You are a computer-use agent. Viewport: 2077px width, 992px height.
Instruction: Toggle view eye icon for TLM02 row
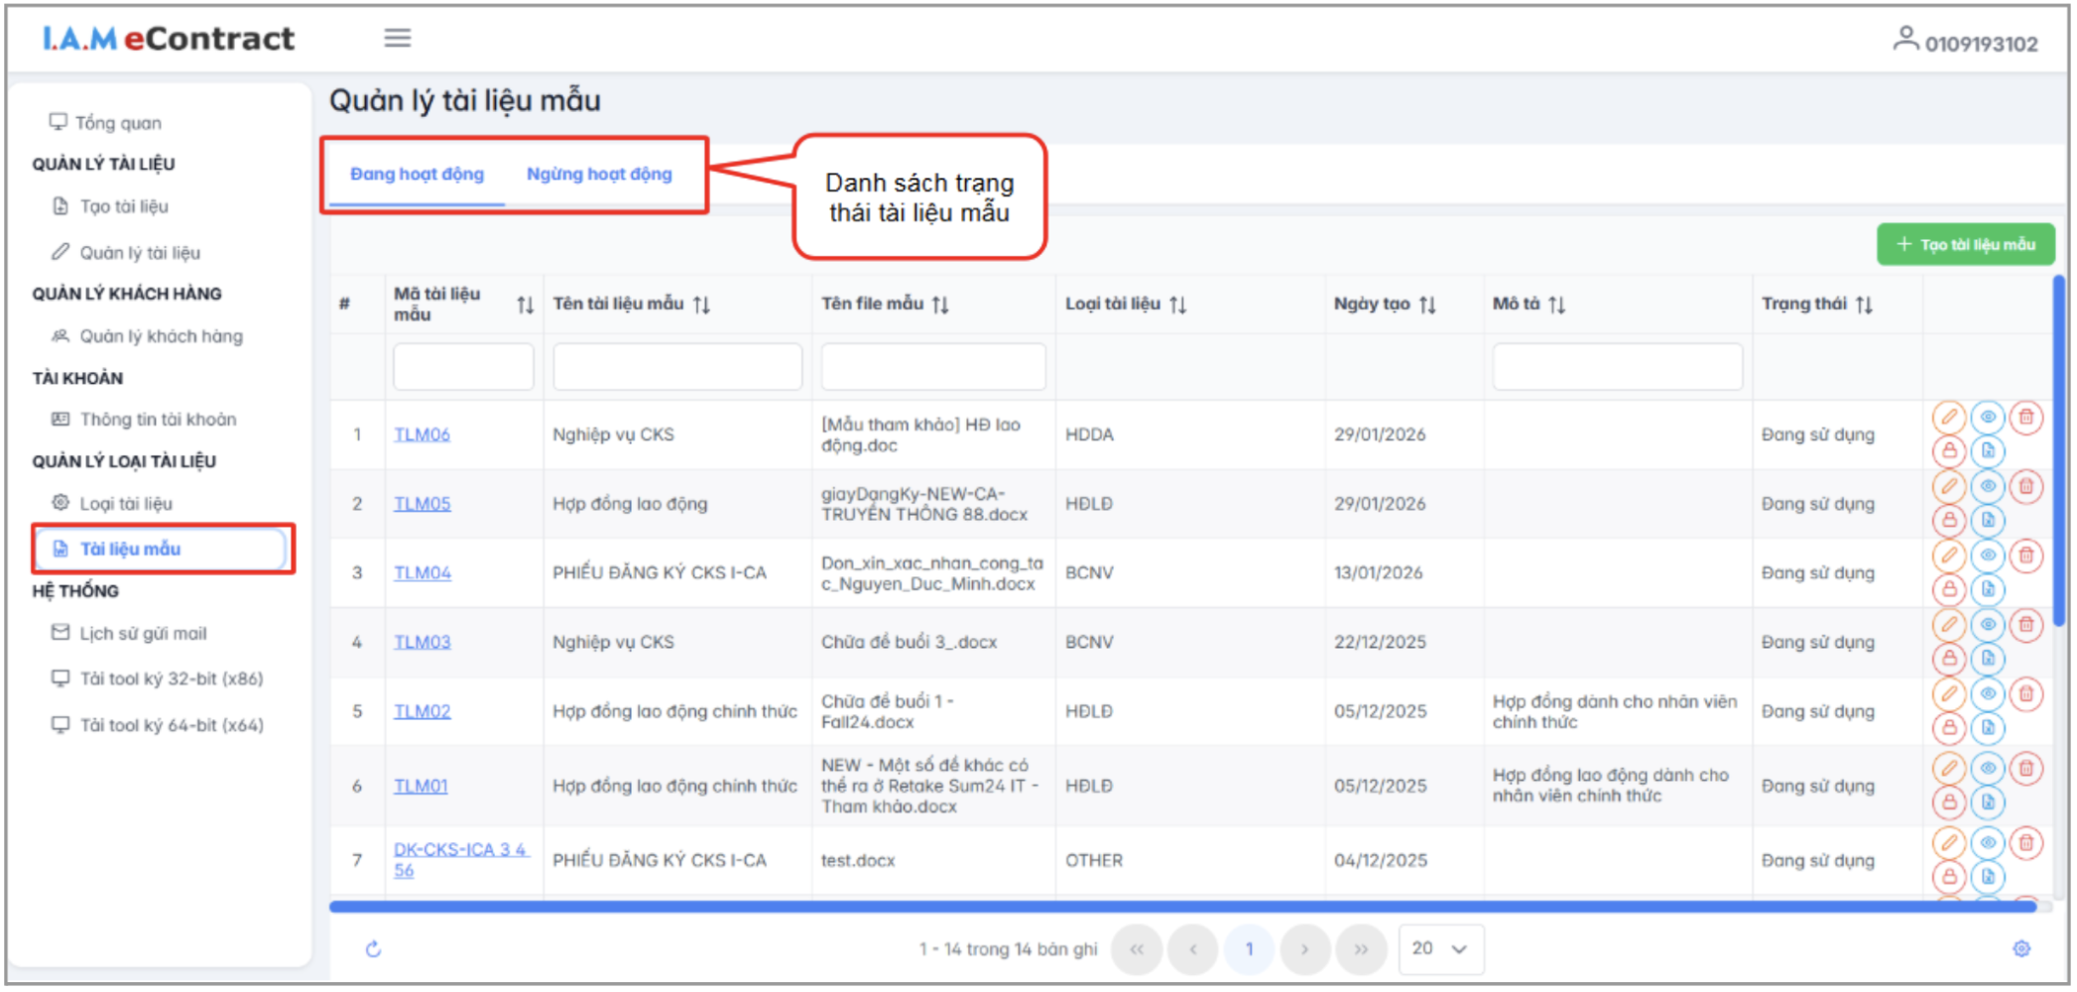point(1987,694)
